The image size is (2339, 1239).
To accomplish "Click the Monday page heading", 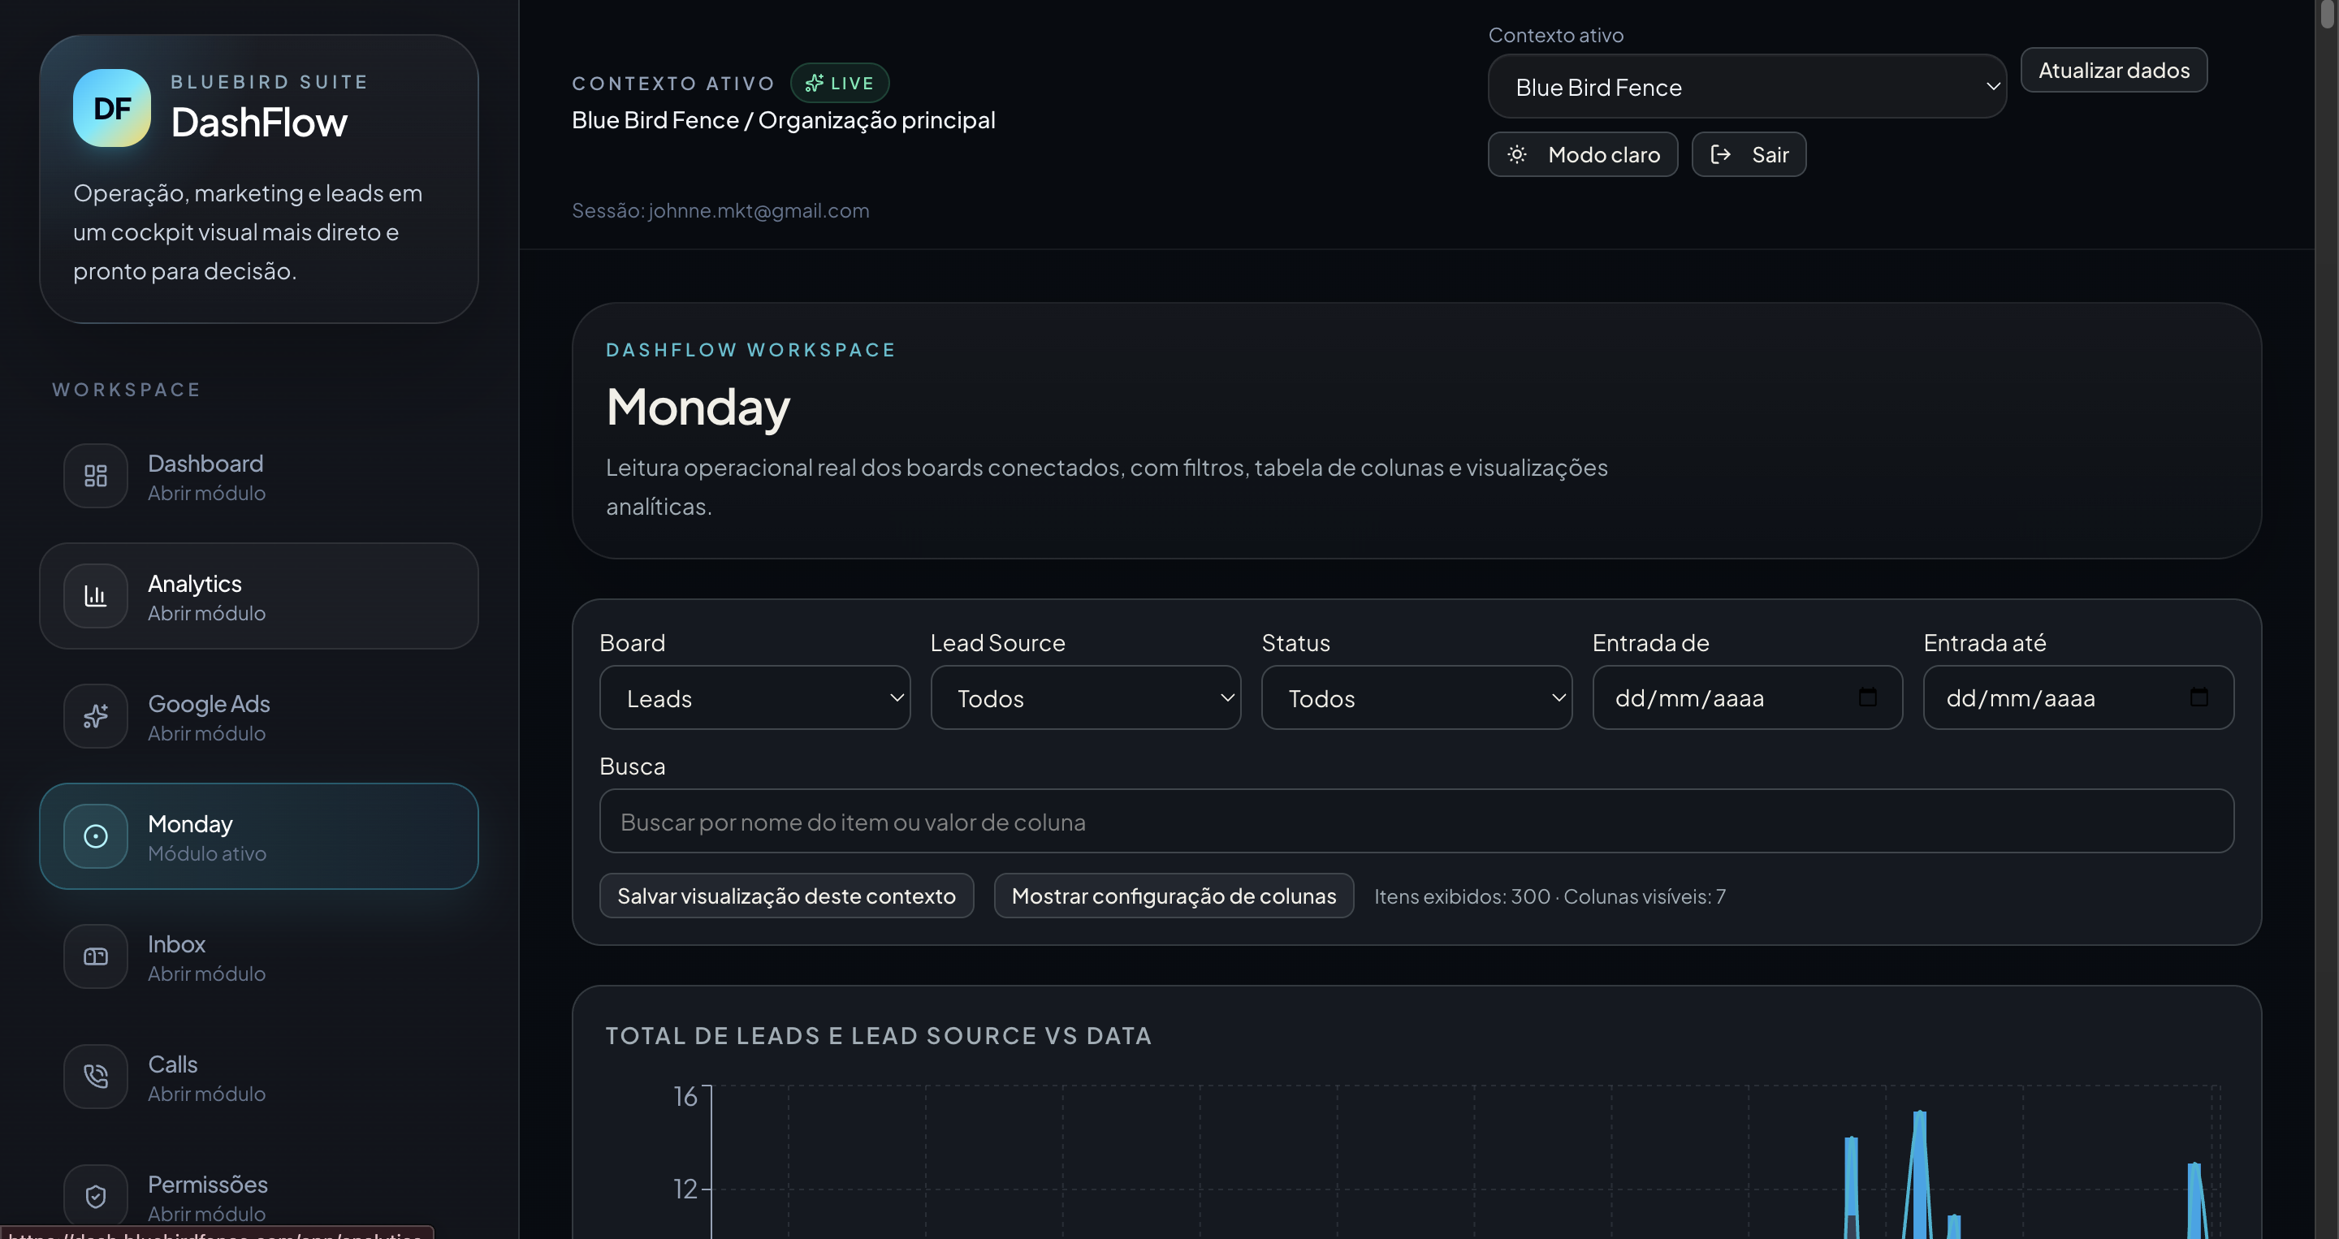I will (698, 407).
